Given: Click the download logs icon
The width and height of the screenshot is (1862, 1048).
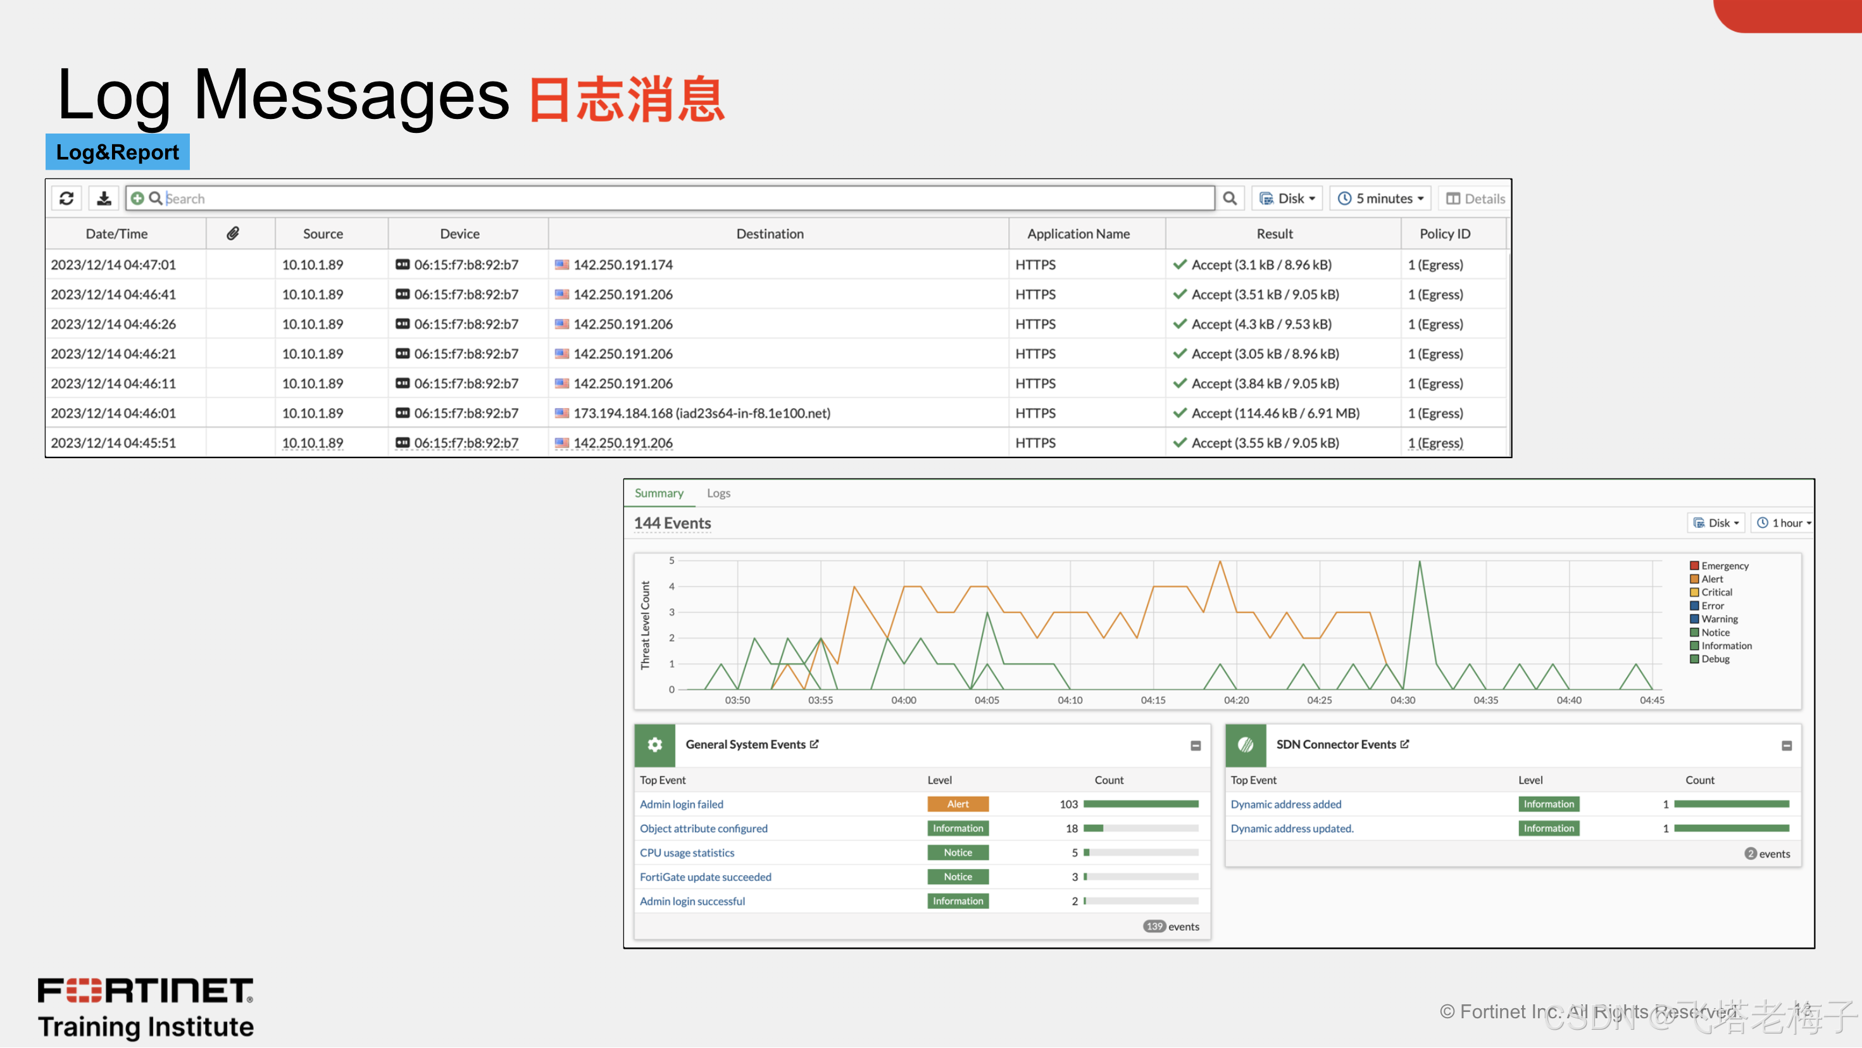Looking at the screenshot, I should (x=104, y=198).
